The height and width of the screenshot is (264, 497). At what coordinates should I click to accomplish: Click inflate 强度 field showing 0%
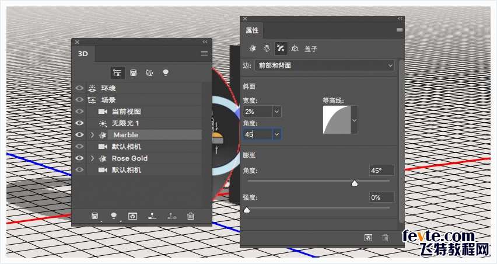(382, 197)
